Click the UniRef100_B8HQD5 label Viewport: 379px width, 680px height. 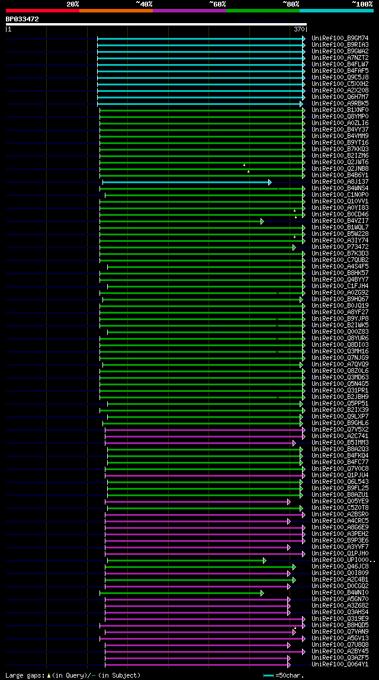[340, 625]
